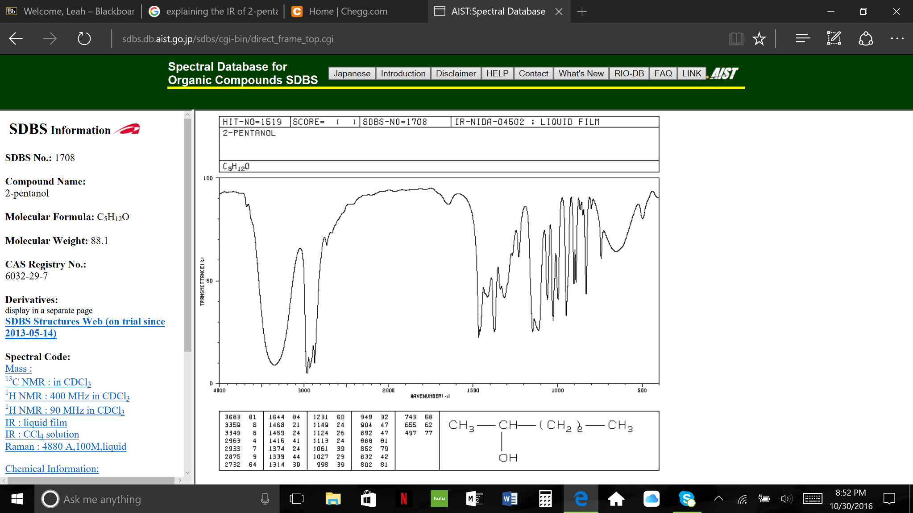Open File Explorer from the taskbar
Viewport: 913px width, 513px height.
[x=333, y=499]
